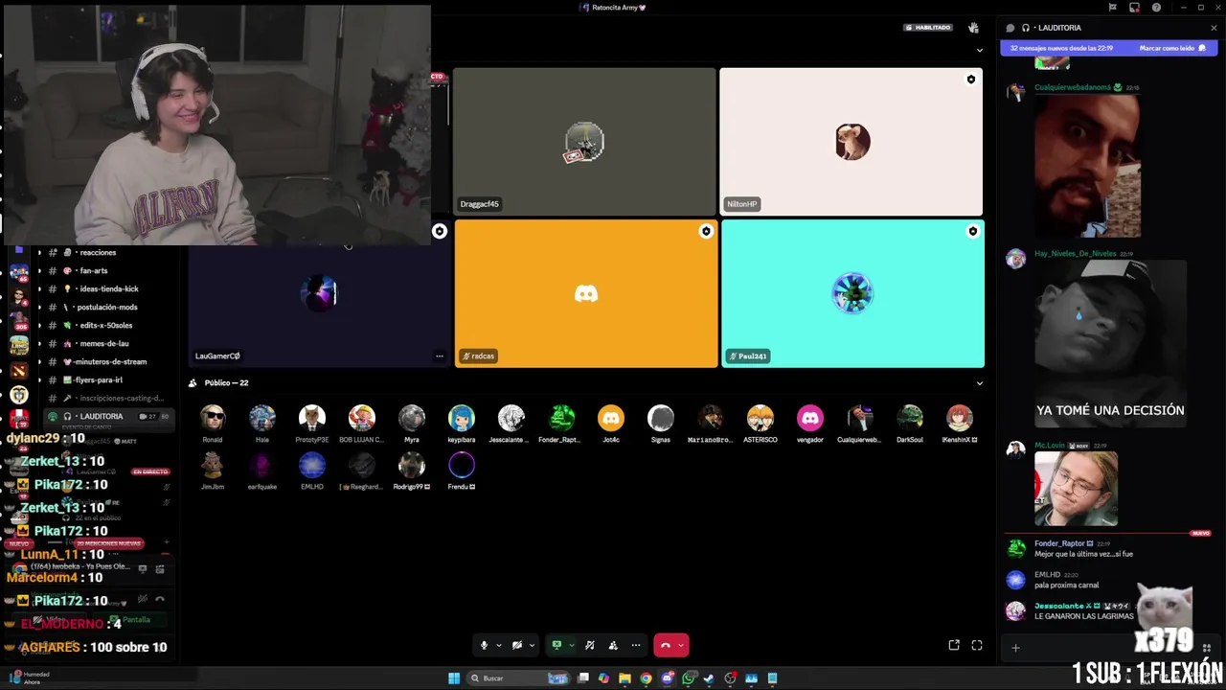This screenshot has width=1226, height=690.
Task: Enter full screen call view
Action: (977, 645)
